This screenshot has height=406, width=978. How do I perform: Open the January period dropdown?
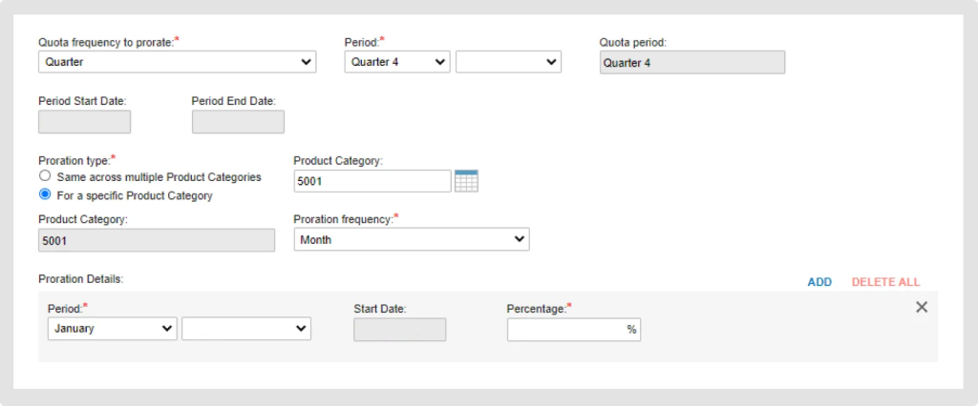coord(112,329)
